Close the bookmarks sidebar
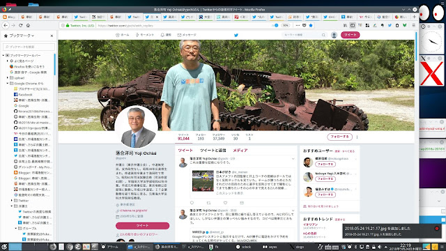This screenshot has width=446, height=251. pyautogui.click(x=52, y=36)
